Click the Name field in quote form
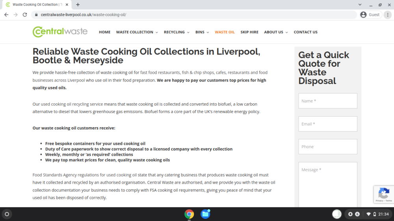 tap(328, 101)
